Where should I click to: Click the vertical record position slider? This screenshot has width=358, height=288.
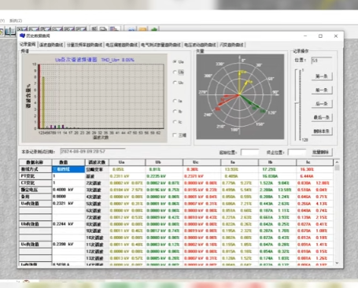pos(297,105)
